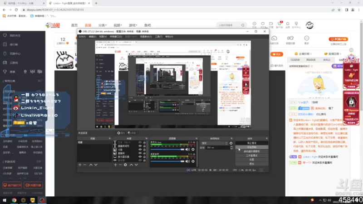Viewport: 363px width, 204px height.
Task: Open Chrome from the Windows taskbar
Action: click(x=14, y=200)
